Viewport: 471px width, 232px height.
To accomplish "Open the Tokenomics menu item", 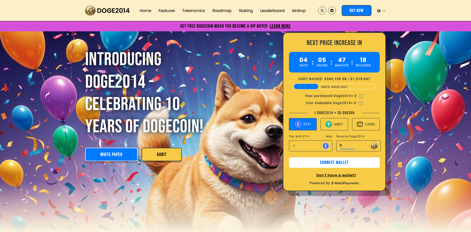I will click(x=193, y=11).
